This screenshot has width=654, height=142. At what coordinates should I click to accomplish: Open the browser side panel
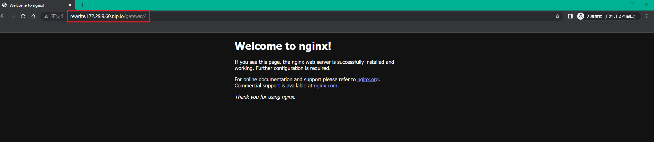click(570, 16)
